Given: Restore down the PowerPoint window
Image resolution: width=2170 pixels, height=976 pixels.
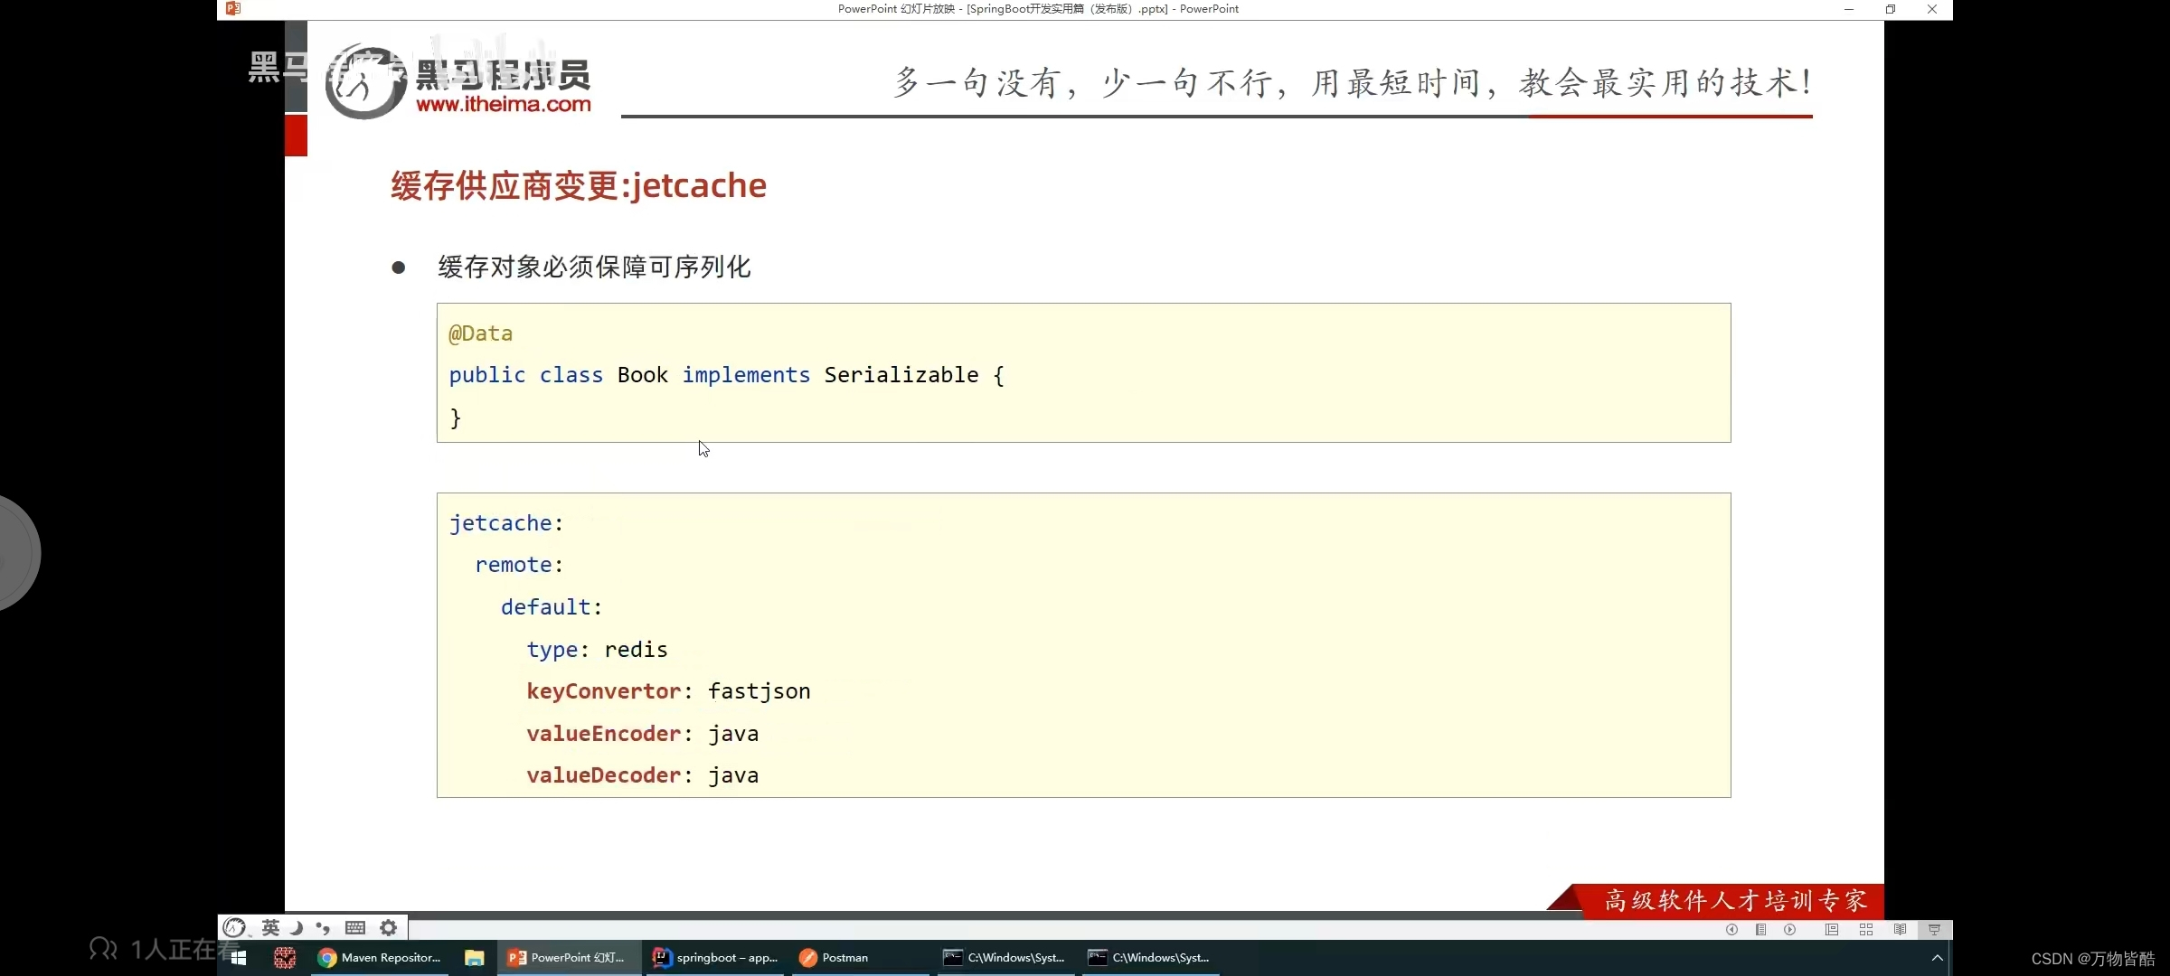Looking at the screenshot, I should tap(1890, 9).
